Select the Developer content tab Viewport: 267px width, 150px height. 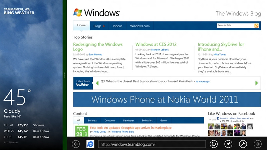[x=128, y=121]
